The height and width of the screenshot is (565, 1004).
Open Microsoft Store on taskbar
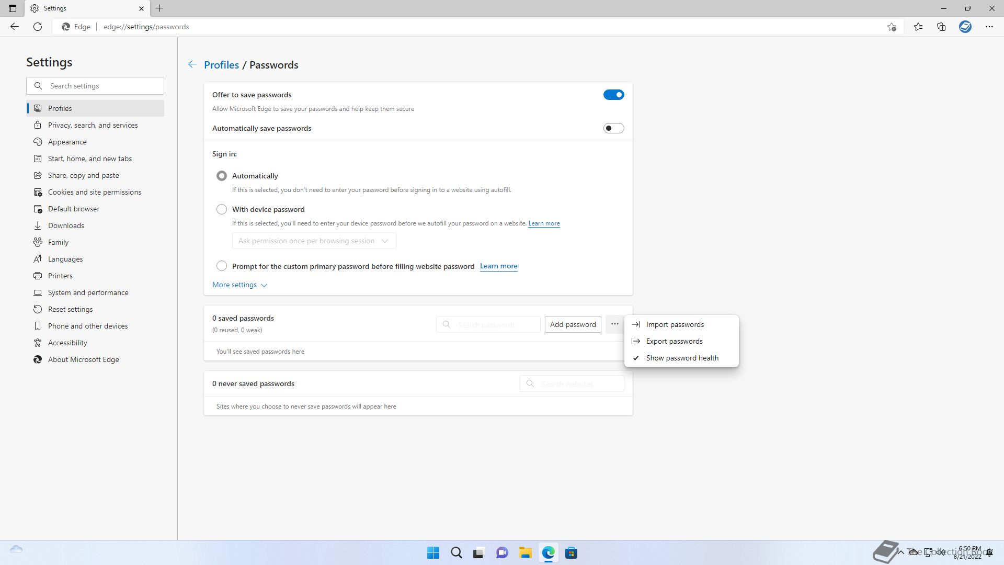(571, 553)
